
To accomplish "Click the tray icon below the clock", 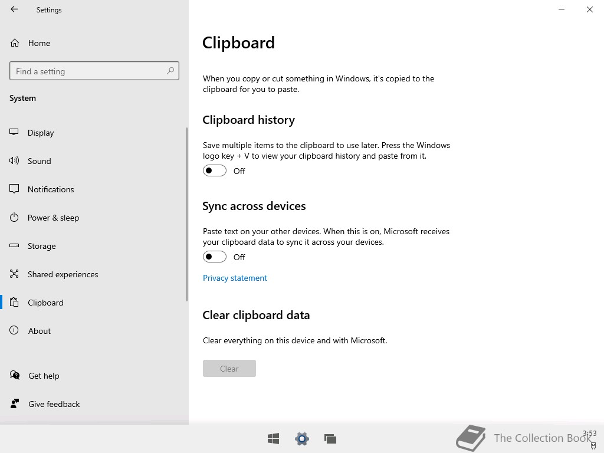I will [x=593, y=446].
